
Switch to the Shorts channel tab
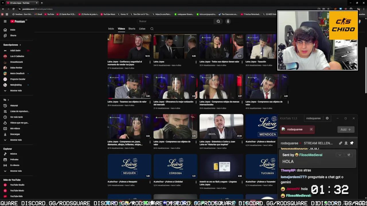click(x=132, y=29)
